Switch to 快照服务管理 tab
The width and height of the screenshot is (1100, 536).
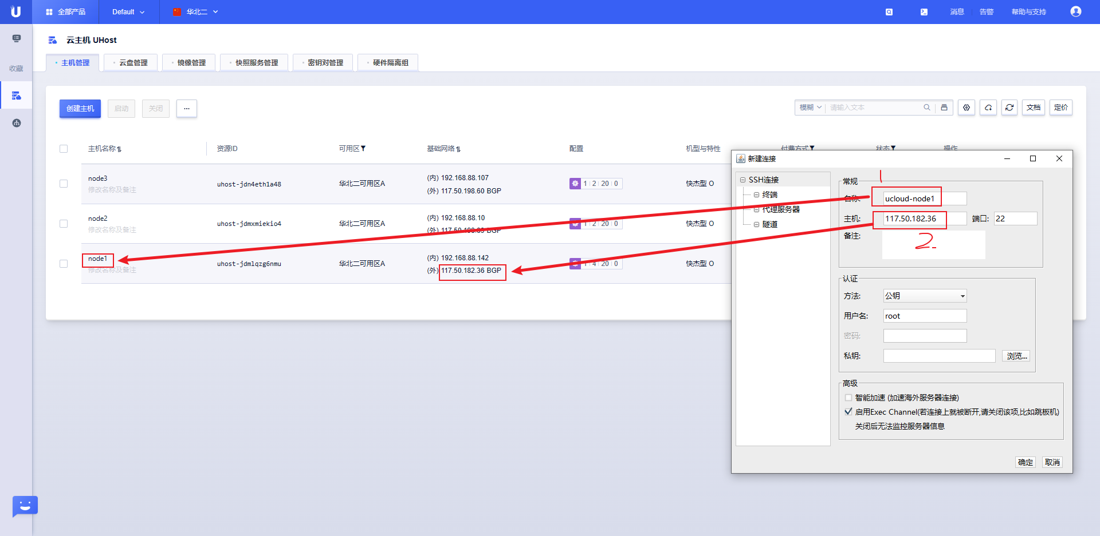pyautogui.click(x=254, y=63)
